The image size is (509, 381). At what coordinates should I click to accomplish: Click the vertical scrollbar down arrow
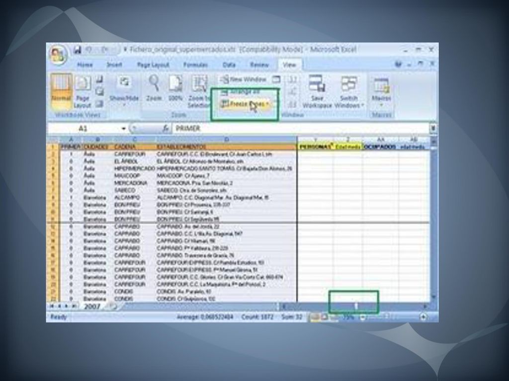pos(433,297)
